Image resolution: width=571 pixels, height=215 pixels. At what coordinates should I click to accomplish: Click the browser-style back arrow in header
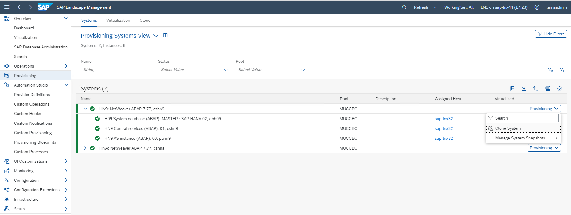pos(19,7)
